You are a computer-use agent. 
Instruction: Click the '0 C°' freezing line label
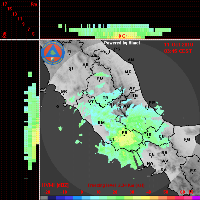pyautogui.click(x=123, y=36)
